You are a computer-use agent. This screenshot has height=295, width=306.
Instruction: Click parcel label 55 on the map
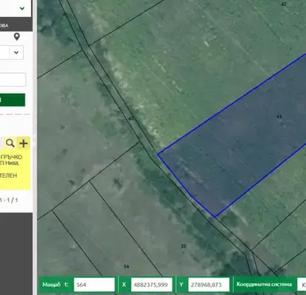pyautogui.click(x=184, y=246)
